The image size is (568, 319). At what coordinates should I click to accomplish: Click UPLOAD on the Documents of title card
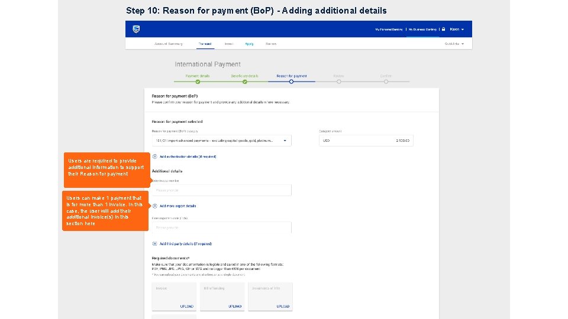[x=283, y=307]
